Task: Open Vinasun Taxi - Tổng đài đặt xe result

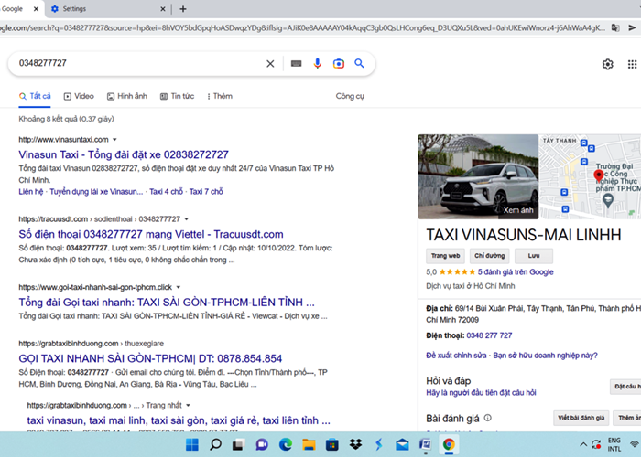Action: 124,154
